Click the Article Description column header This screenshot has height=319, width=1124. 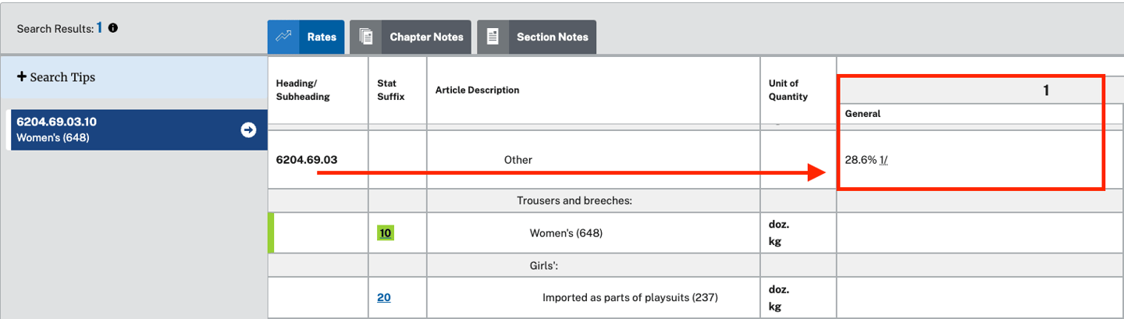477,90
